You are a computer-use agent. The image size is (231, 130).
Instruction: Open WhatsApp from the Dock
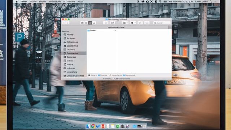click(x=118, y=126)
